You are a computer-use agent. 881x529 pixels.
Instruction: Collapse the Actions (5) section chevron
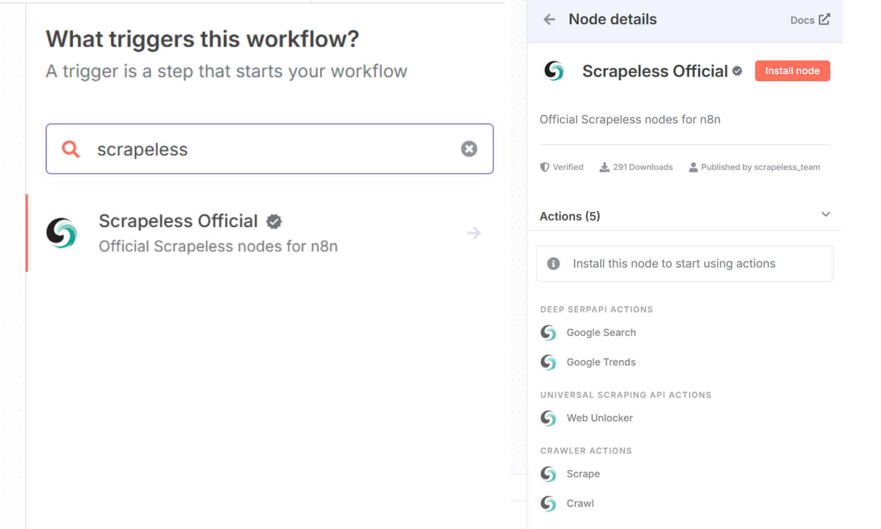826,214
